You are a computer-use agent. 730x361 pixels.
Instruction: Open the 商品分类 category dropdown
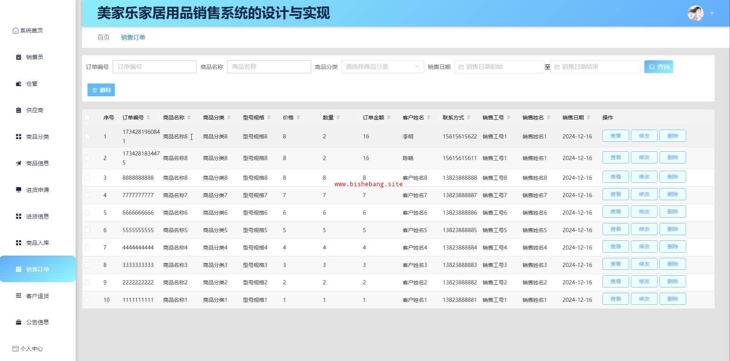(382, 67)
